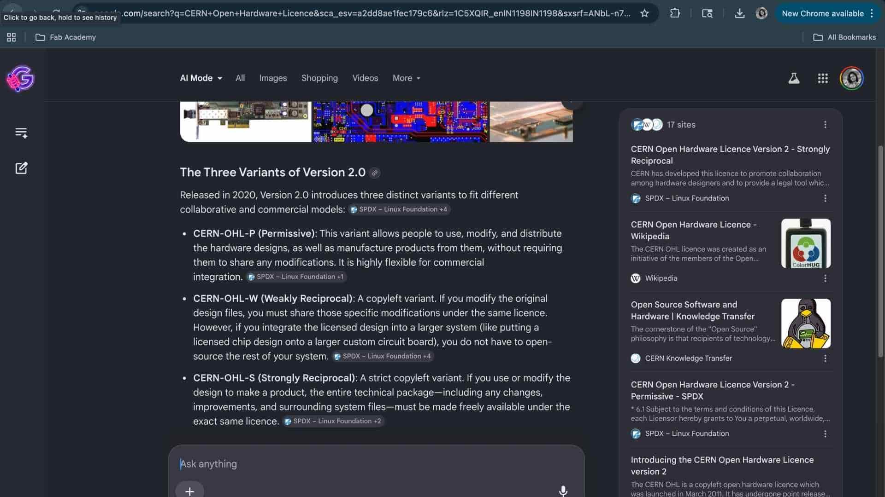885x497 pixels.
Task: Open Introducing the CERN OHL version 2 result
Action: [x=722, y=465]
